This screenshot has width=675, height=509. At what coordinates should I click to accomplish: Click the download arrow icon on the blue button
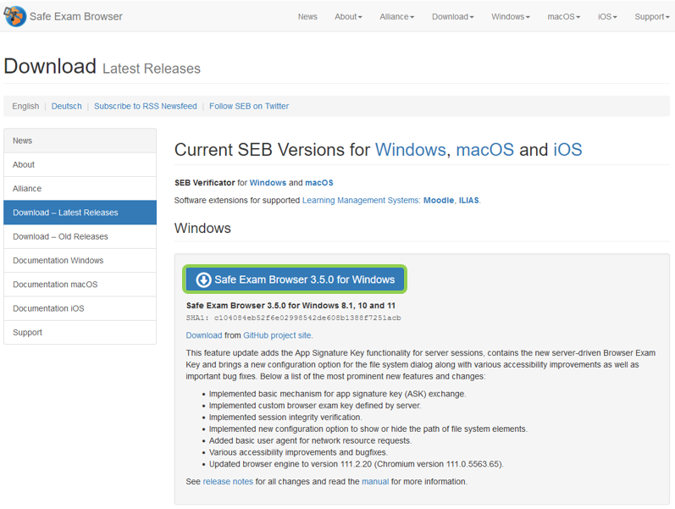tap(203, 279)
